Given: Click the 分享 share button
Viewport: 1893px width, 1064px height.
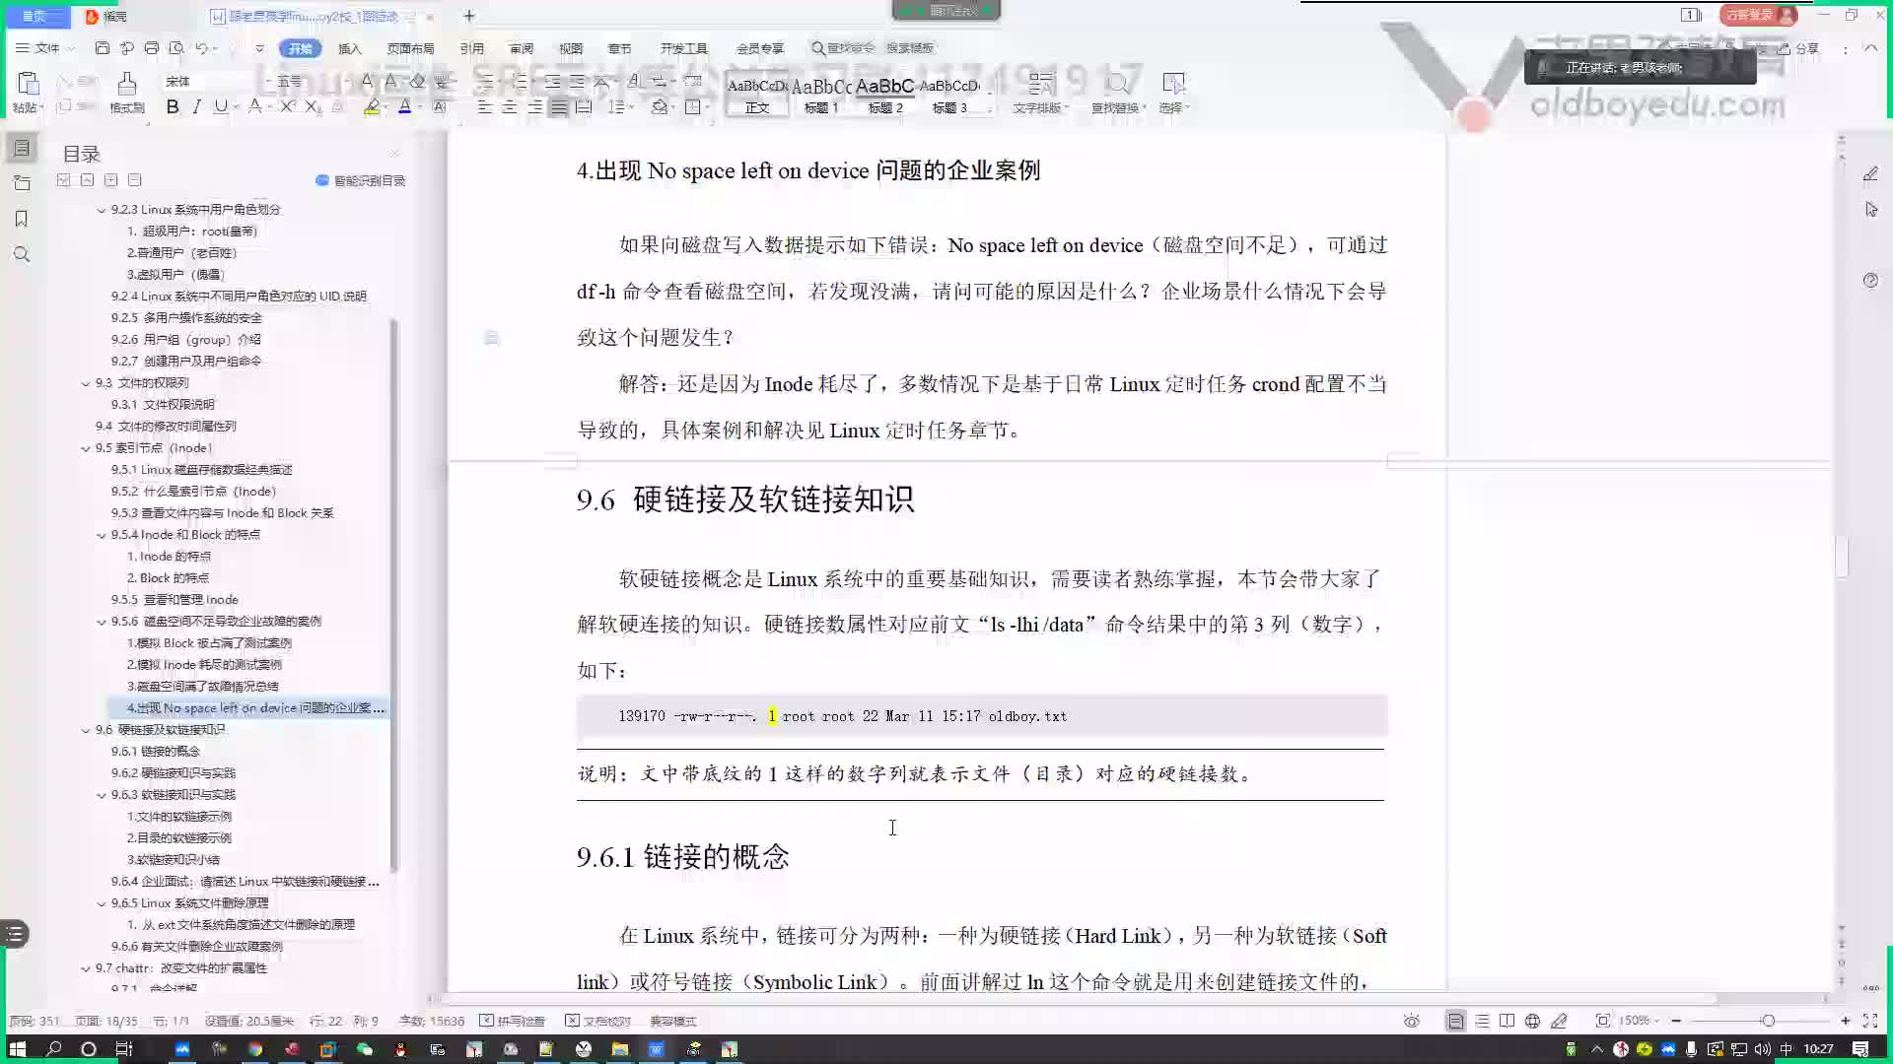Looking at the screenshot, I should (1797, 48).
